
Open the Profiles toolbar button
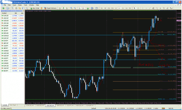pyautogui.click(x=8, y=8)
